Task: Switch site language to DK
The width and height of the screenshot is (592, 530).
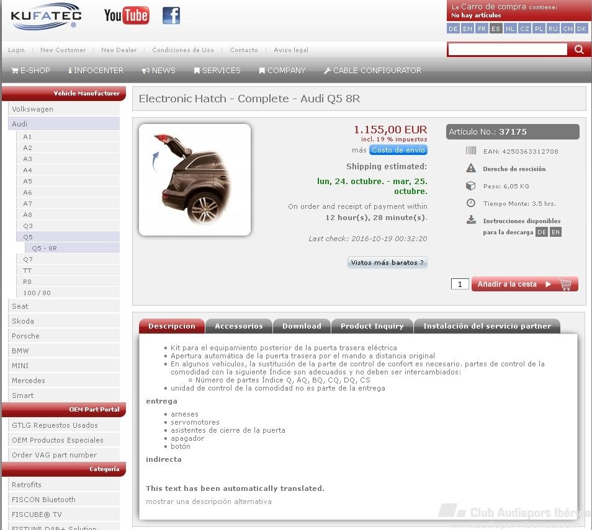Action: 582,29
